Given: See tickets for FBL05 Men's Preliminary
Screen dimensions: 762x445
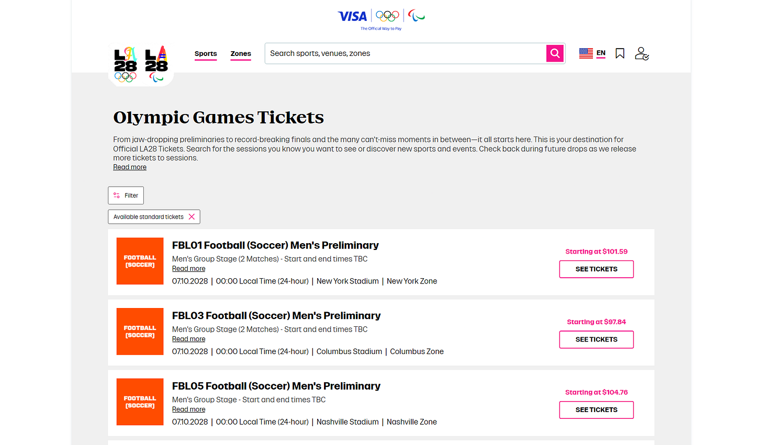Looking at the screenshot, I should 596,410.
